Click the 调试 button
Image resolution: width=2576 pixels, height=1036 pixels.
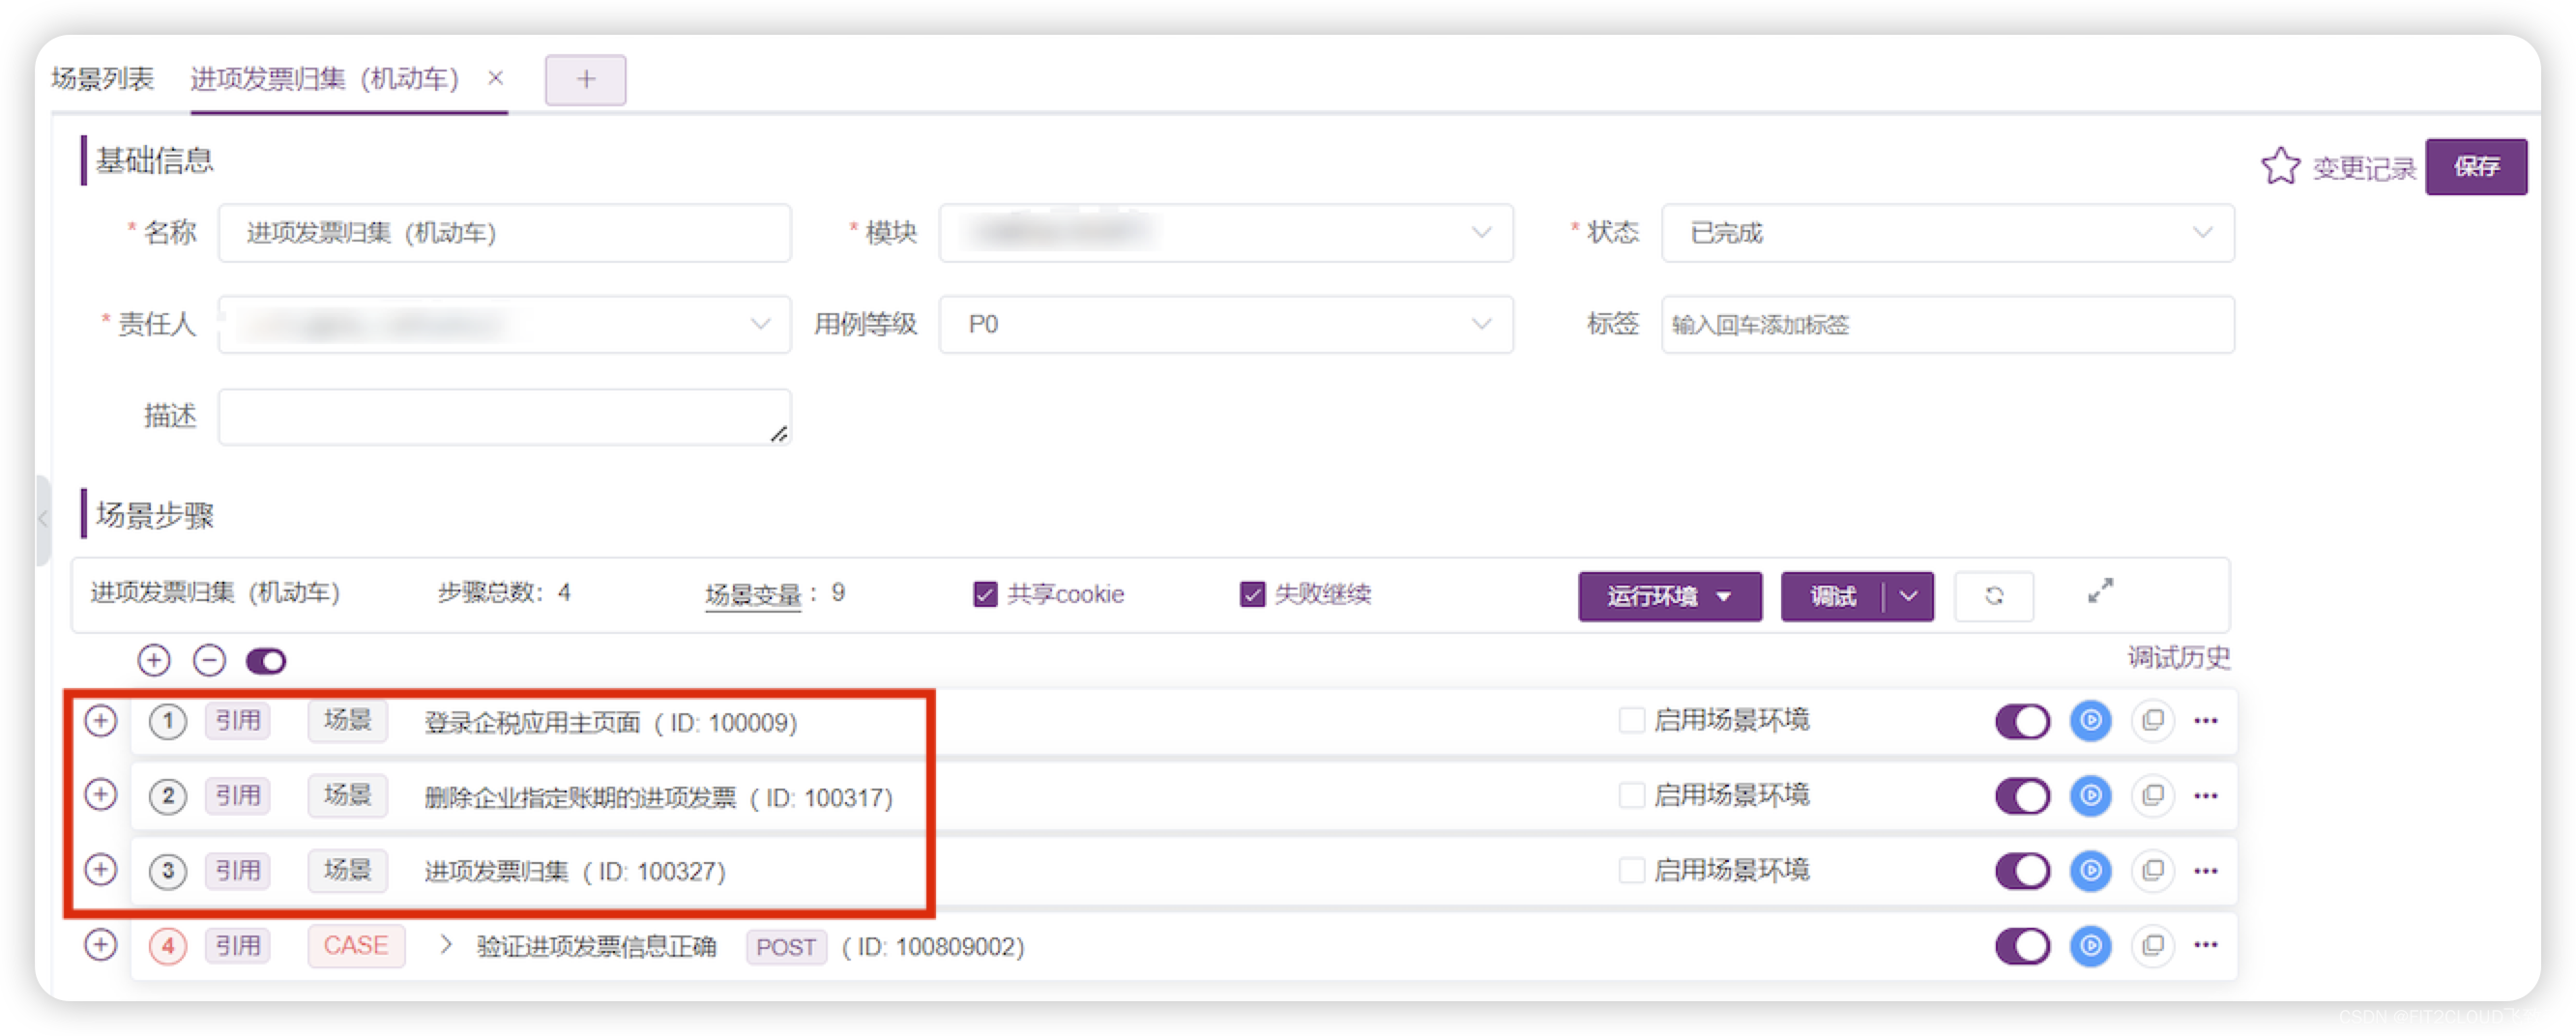(x=1832, y=596)
